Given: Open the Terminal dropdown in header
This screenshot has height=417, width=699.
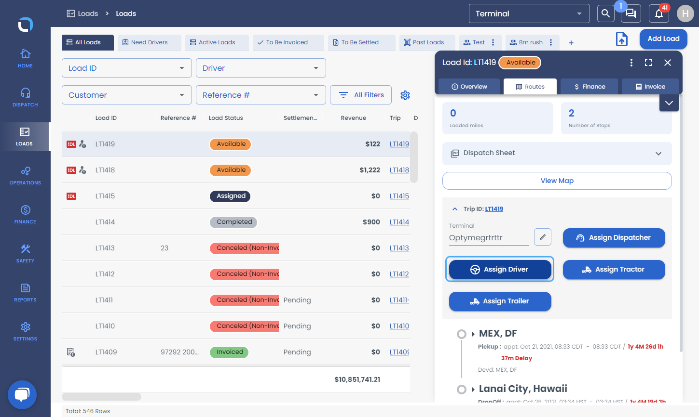Looking at the screenshot, I should pyautogui.click(x=529, y=13).
